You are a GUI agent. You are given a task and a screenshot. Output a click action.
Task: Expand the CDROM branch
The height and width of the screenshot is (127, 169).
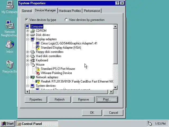pyautogui.click(x=27, y=31)
